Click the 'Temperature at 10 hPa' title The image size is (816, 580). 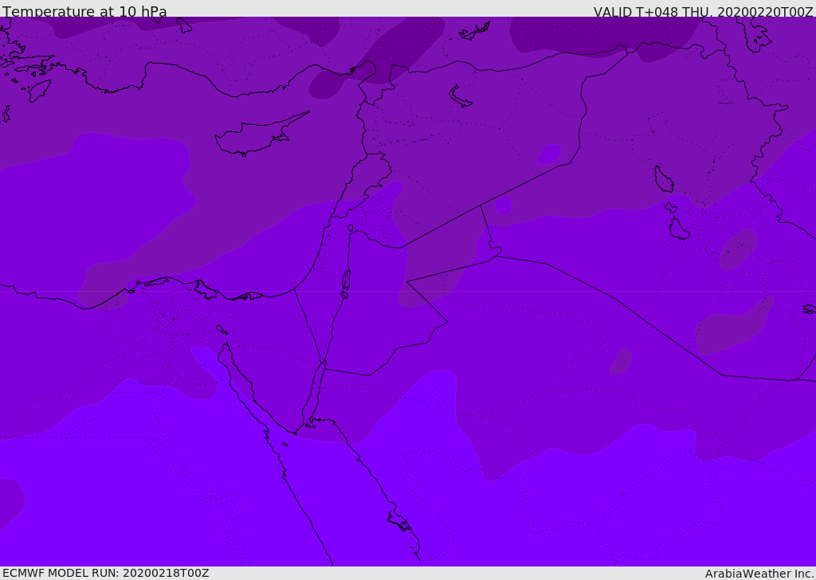[84, 11]
